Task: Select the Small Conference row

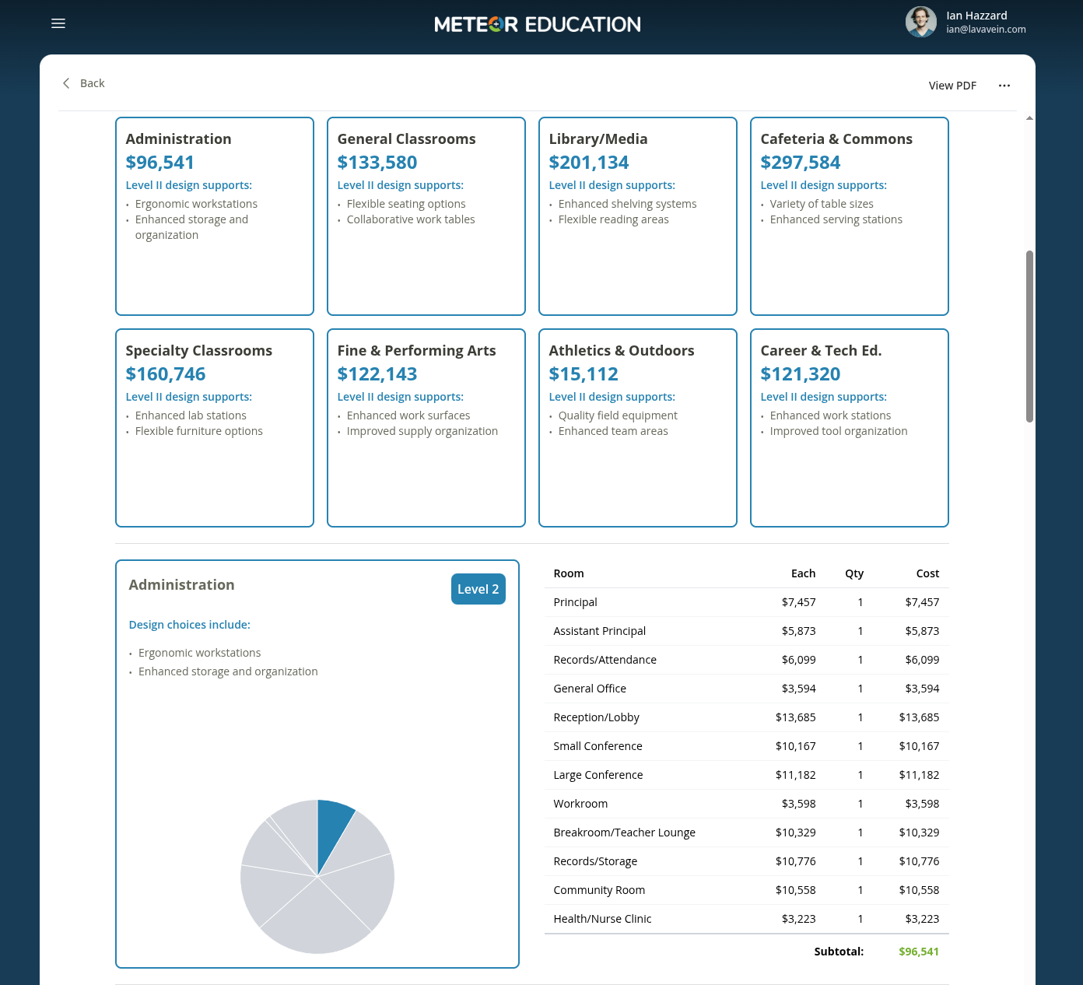Action: [747, 746]
